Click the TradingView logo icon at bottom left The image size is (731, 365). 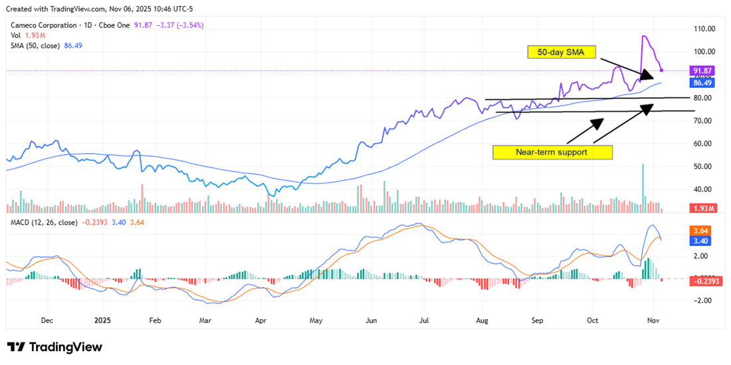click(16, 347)
